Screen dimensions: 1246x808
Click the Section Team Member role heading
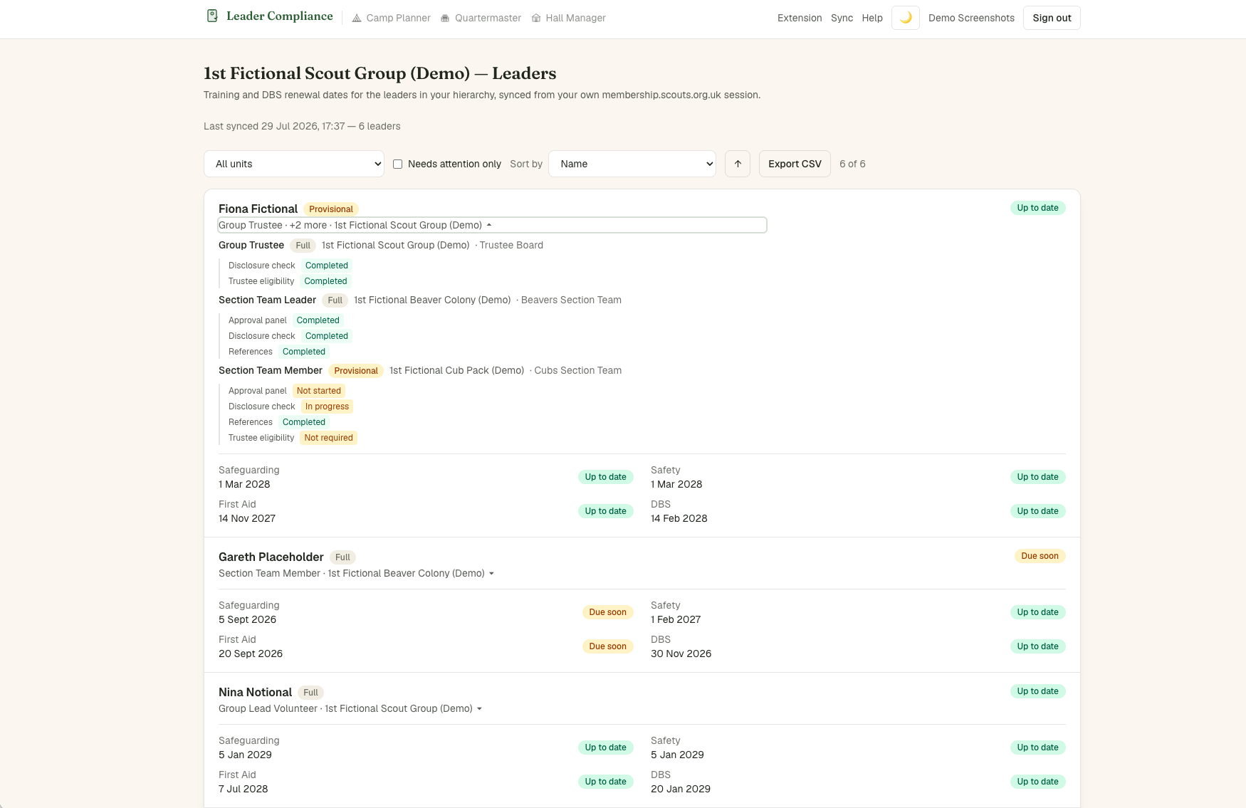tap(271, 370)
